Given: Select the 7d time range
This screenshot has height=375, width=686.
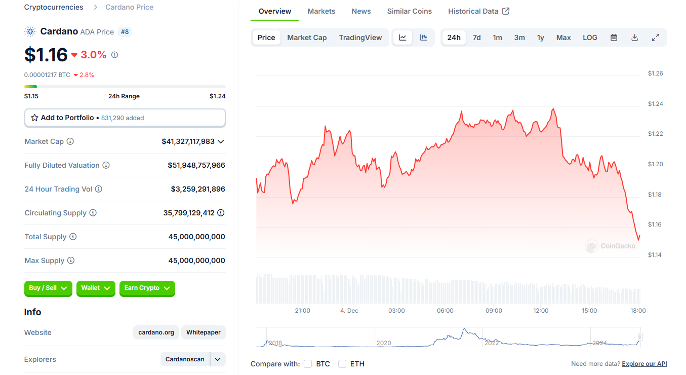Looking at the screenshot, I should (x=477, y=37).
